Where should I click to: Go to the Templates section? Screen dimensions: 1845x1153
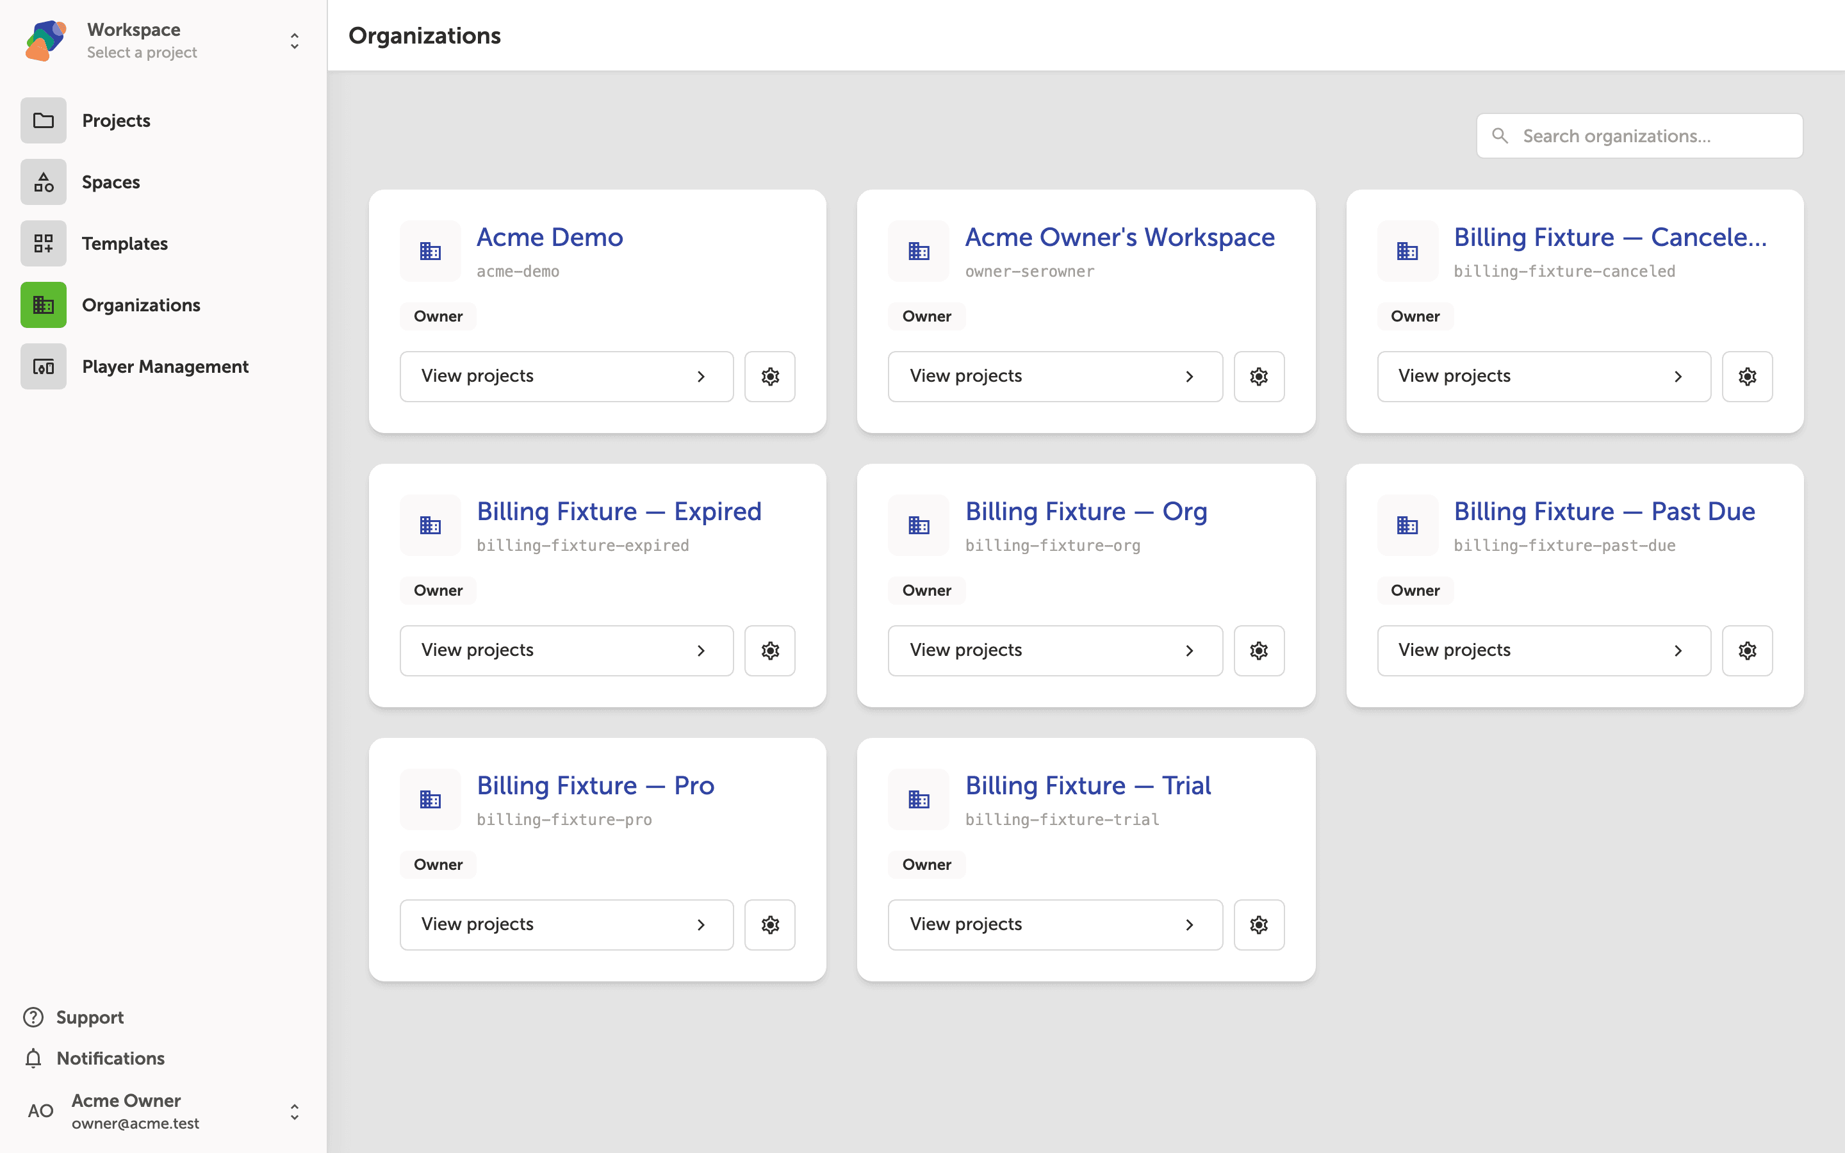click(x=163, y=243)
